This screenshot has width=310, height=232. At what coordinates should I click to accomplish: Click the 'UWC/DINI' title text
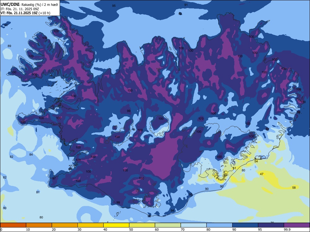pyautogui.click(x=10, y=5)
